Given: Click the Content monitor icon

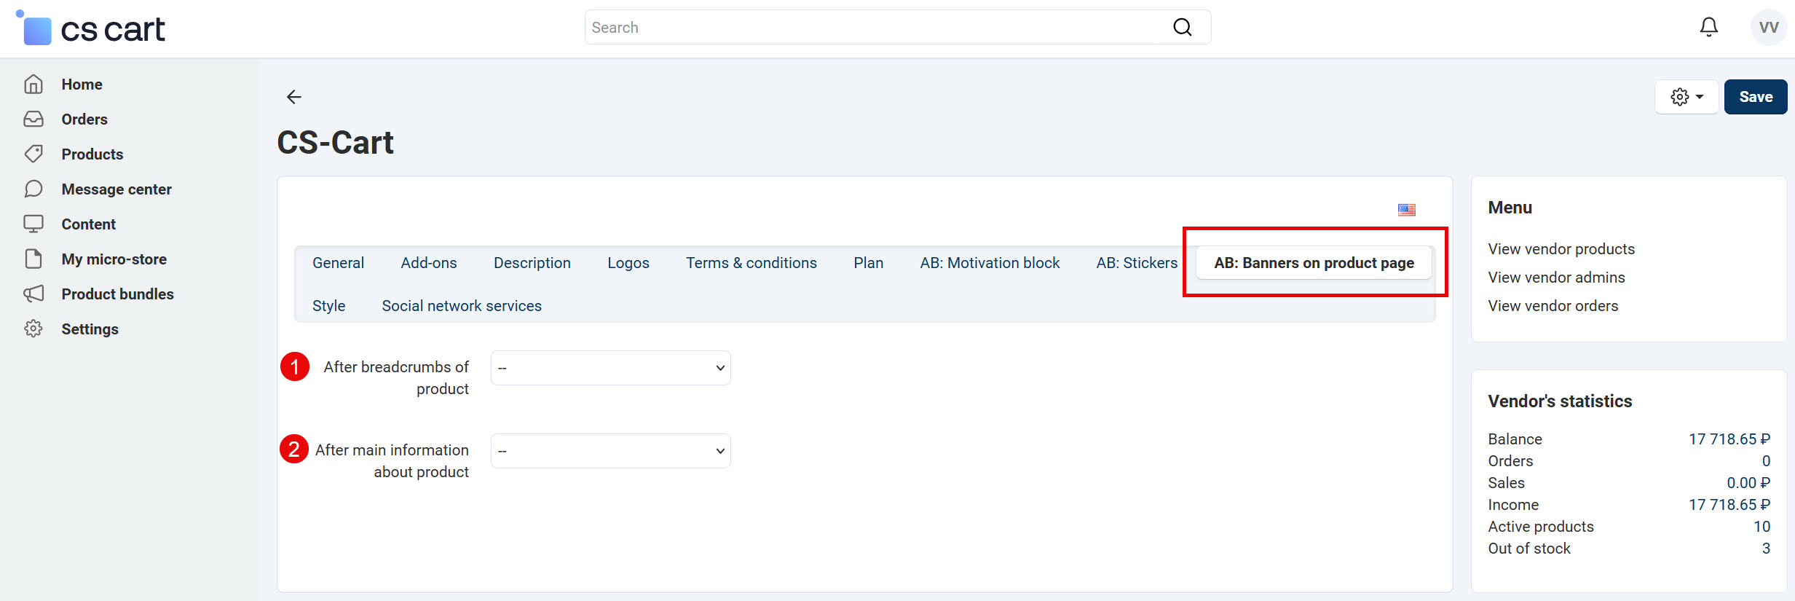Looking at the screenshot, I should 33,224.
